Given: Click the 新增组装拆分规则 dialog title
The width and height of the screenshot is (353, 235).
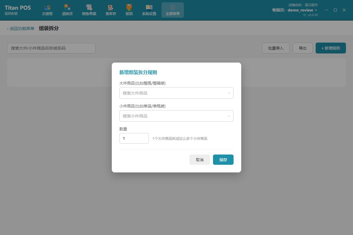Looking at the screenshot, I should coord(138,72).
